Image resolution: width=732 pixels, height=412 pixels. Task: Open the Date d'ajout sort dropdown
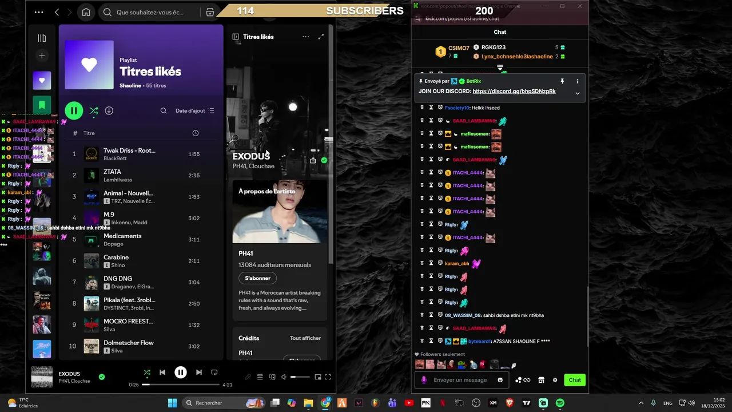195,110
